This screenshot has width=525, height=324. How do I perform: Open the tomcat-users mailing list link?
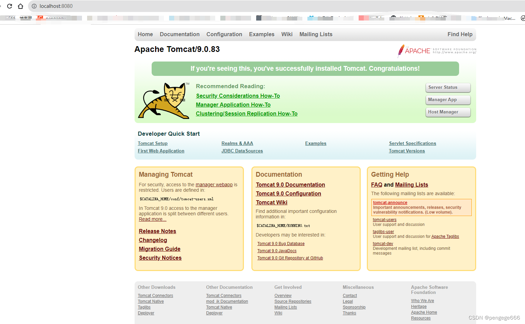(385, 220)
